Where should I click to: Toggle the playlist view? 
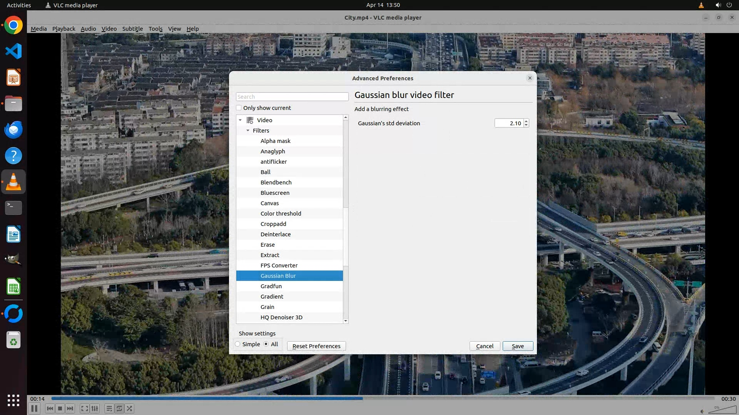point(109,408)
